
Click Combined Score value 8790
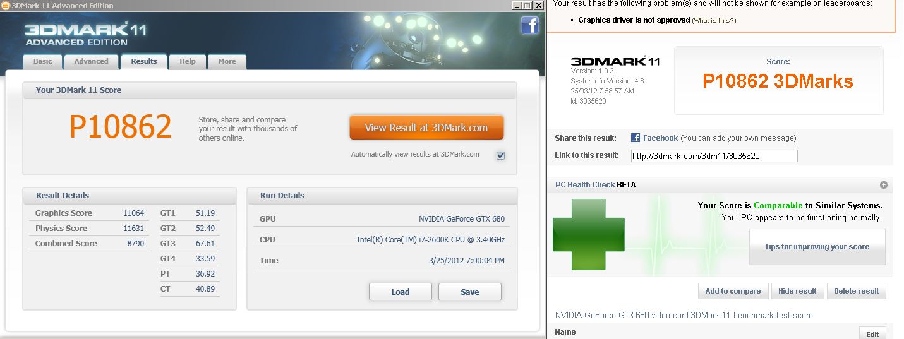pyautogui.click(x=135, y=244)
